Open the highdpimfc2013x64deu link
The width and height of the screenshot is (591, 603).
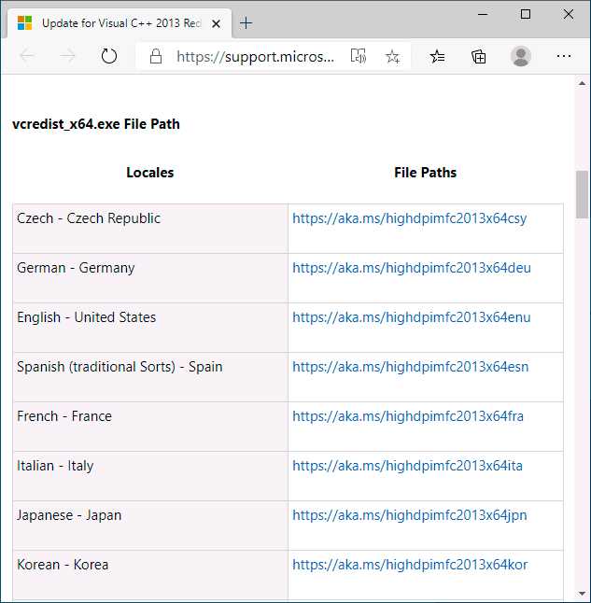[412, 268]
